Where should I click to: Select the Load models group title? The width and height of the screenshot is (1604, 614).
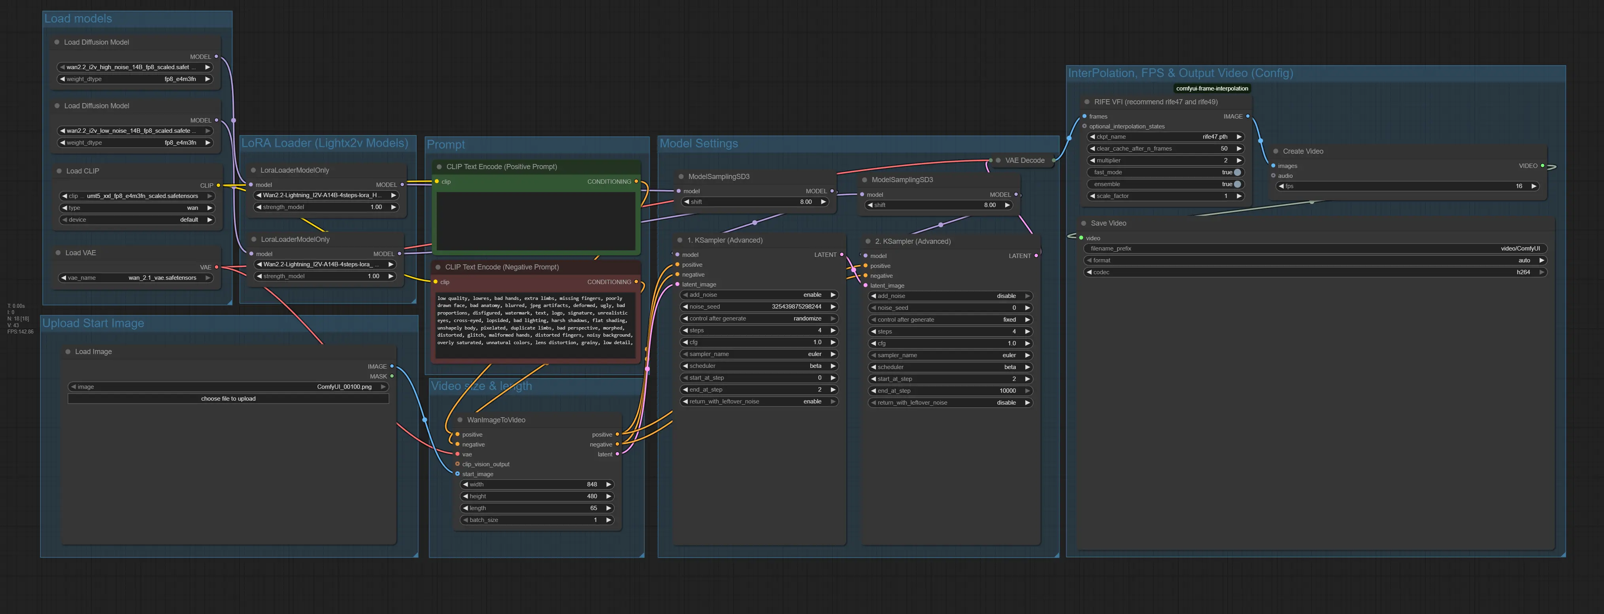coord(78,19)
